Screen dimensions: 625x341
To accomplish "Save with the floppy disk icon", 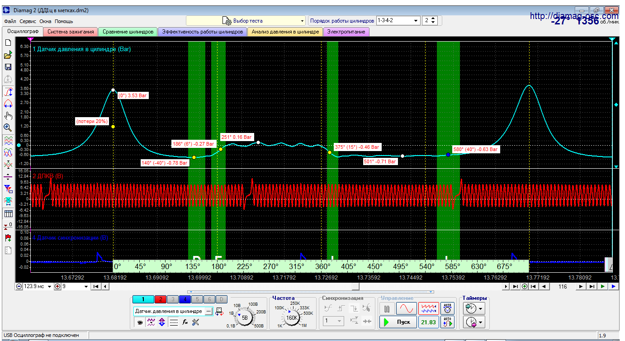I will 8,67.
